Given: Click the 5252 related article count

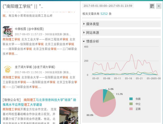Looking at the screenshot, I should click(x=104, y=14).
